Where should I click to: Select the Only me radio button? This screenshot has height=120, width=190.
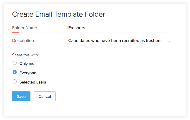(15, 63)
